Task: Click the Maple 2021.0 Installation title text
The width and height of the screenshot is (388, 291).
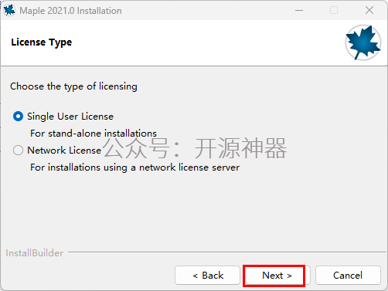Action: click(x=70, y=11)
